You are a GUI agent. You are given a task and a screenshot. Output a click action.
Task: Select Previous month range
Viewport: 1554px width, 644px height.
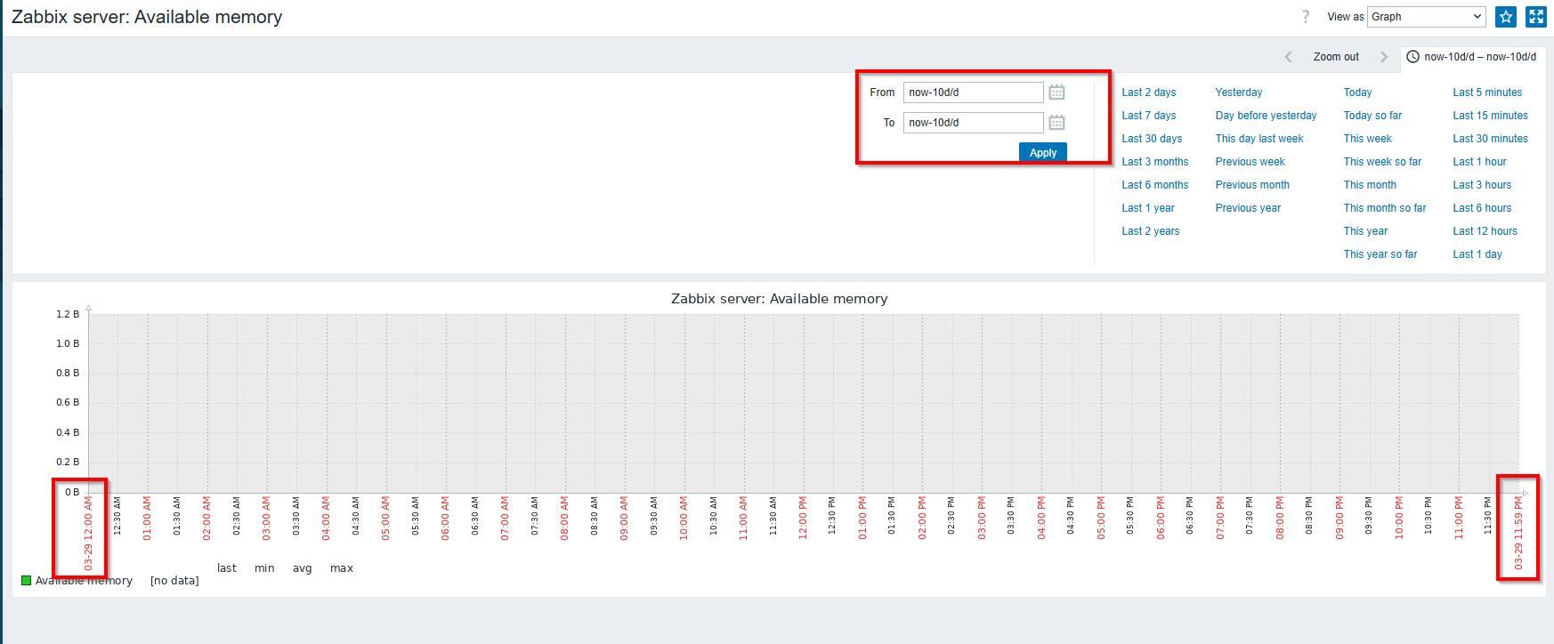[x=1252, y=185]
